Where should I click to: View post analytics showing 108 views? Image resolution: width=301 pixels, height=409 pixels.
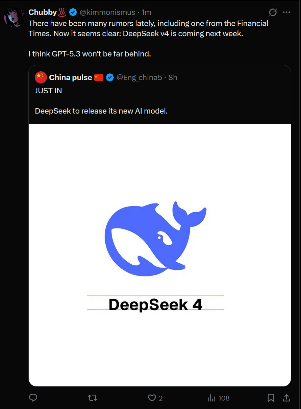coord(219,398)
